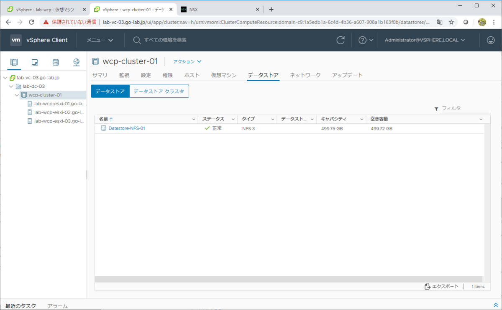
Task: Click the global search field
Action: 165,40
